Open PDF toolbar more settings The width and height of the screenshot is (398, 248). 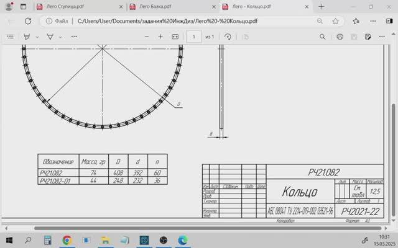[382, 37]
